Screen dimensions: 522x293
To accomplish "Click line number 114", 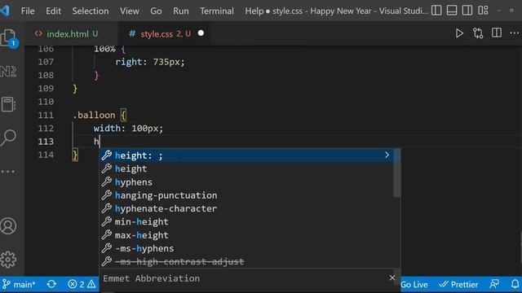I will point(46,155).
